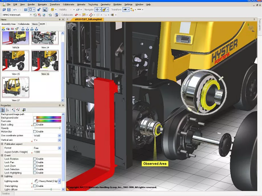The height and width of the screenshot is (196, 262).
Task: Click the yellow label annotation icon in Collaborate toolbar
Action: [x=84, y=15]
